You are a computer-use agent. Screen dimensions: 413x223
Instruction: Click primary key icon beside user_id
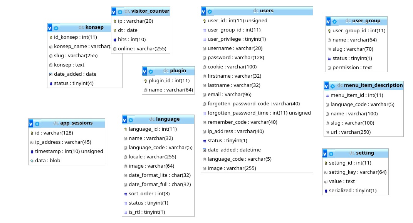tap(205, 21)
